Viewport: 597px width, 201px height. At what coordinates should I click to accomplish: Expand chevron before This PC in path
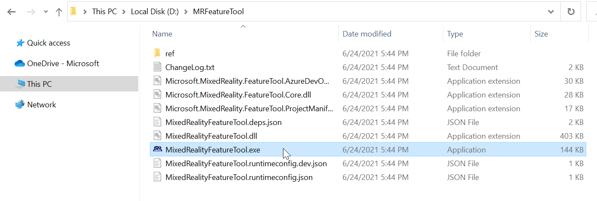[84, 12]
